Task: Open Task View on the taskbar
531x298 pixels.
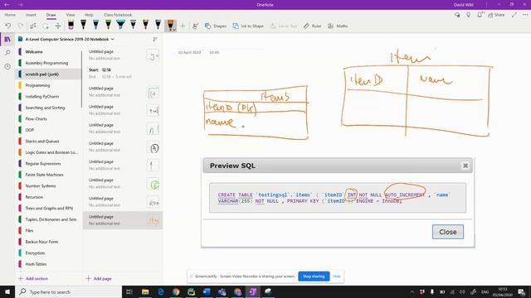Action: (129, 291)
